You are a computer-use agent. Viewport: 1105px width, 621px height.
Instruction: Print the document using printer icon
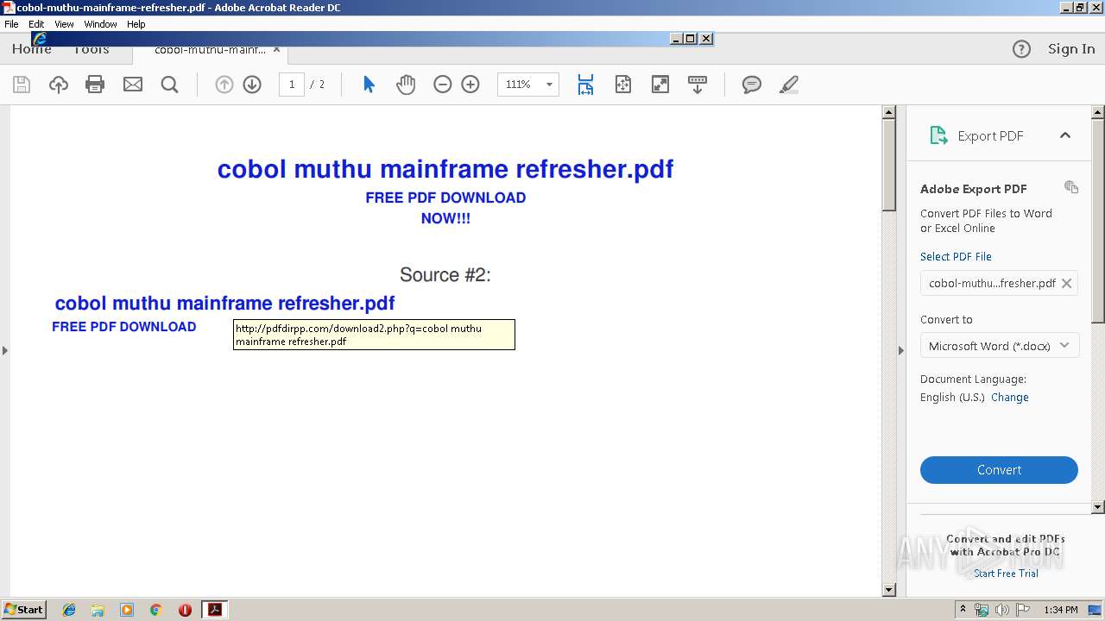(95, 85)
